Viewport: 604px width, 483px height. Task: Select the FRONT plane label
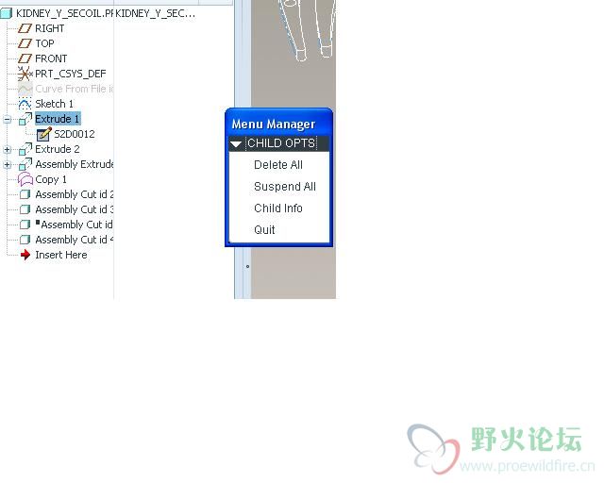51,58
